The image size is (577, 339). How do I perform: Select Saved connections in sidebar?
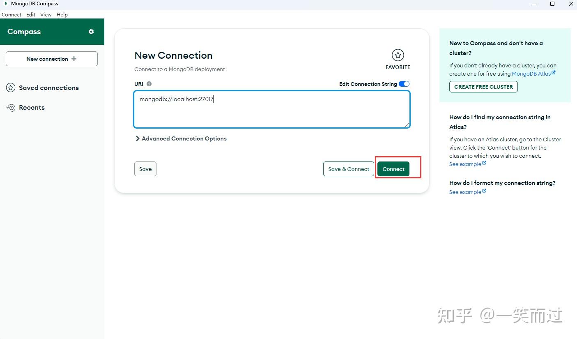pos(49,88)
